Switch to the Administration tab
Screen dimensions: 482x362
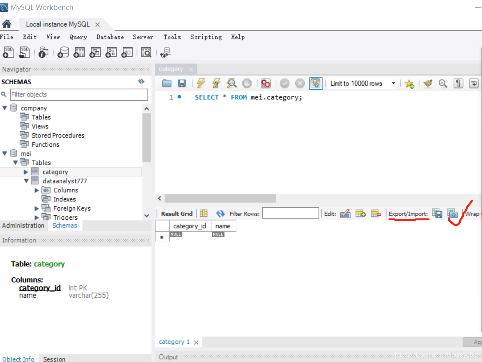(23, 225)
